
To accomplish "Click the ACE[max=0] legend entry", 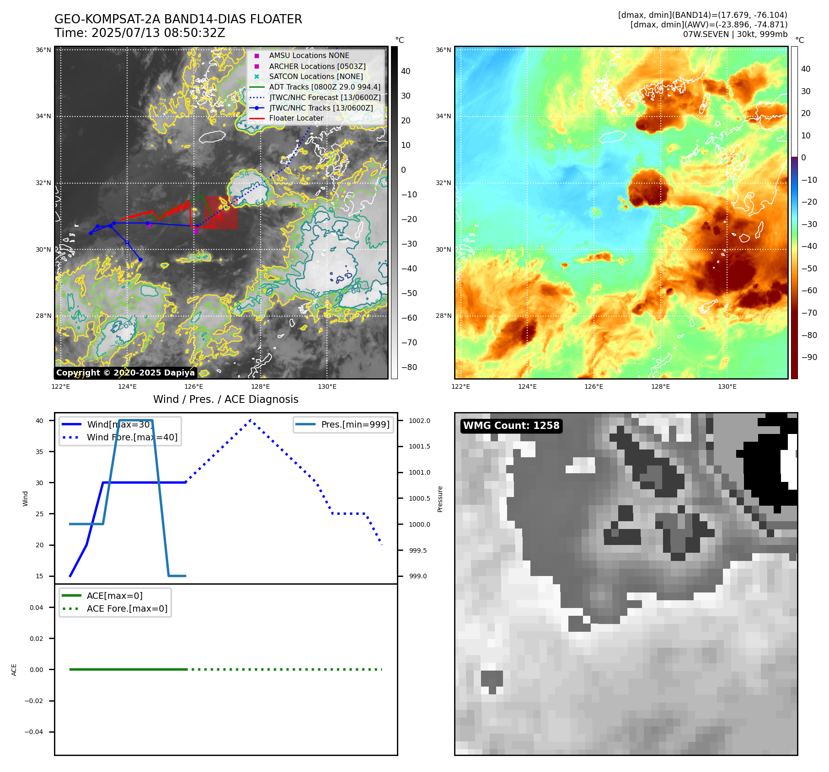I will coord(102,596).
